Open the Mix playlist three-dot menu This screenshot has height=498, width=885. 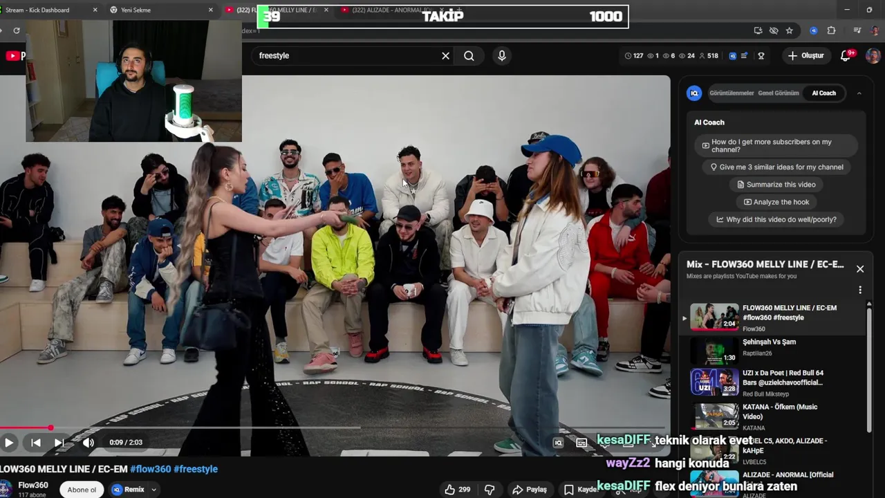(860, 290)
